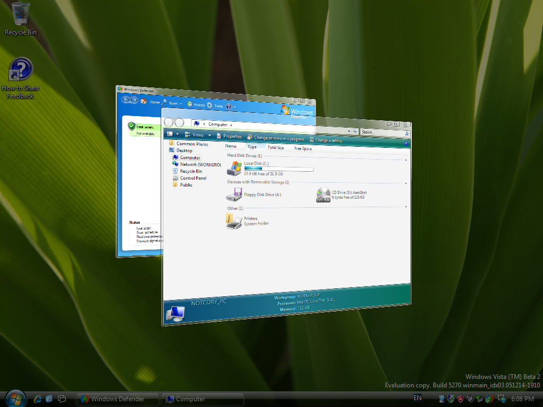The height and width of the screenshot is (407, 543).
Task: Click the switch between windows quick launch icon
Action: tap(62, 399)
